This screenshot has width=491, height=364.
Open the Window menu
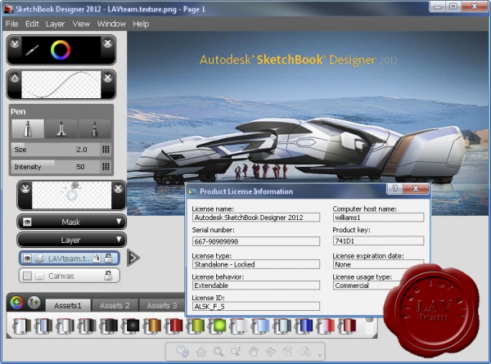coord(111,24)
